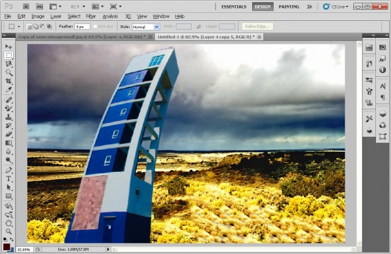This screenshot has height=254, width=391.
Task: Open Mini Bridge from the Mb icon in the top bar
Action: pyautogui.click(x=39, y=7)
